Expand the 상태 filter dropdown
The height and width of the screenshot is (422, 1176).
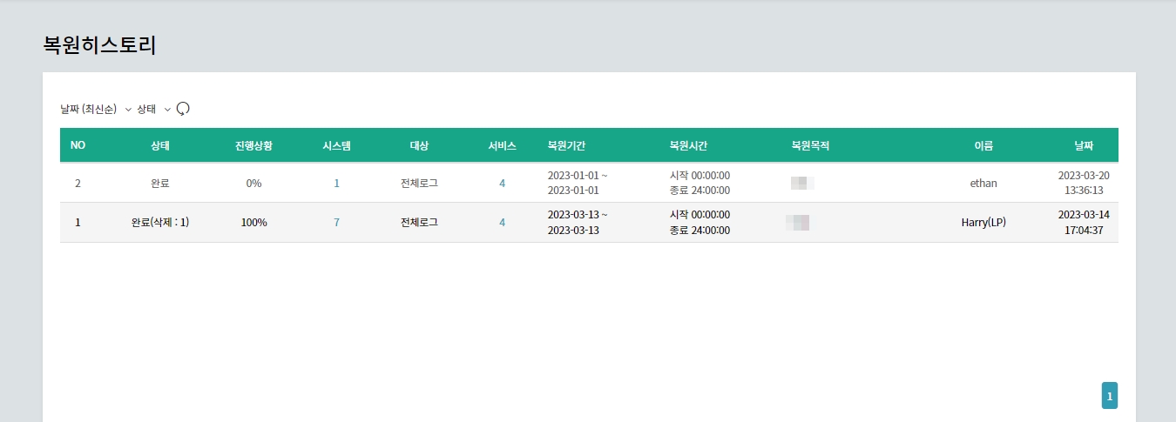coord(153,109)
